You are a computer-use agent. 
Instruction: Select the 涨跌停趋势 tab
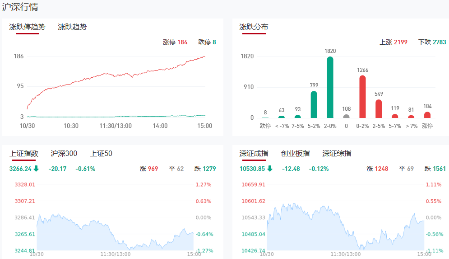click(x=28, y=27)
